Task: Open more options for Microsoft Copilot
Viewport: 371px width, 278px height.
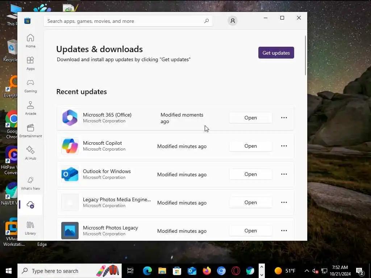Action: [284, 146]
